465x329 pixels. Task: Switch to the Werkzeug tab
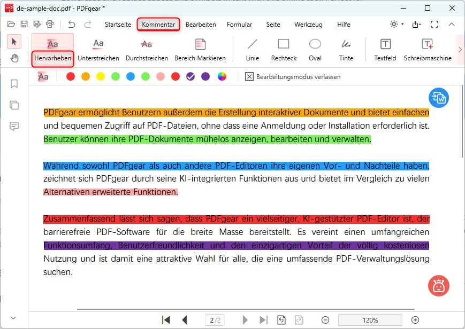pyautogui.click(x=308, y=25)
